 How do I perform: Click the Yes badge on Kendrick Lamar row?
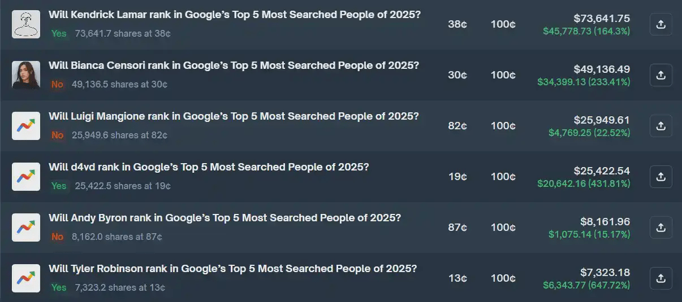[59, 33]
